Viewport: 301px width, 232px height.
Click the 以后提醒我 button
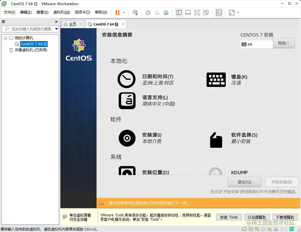(x=257, y=217)
